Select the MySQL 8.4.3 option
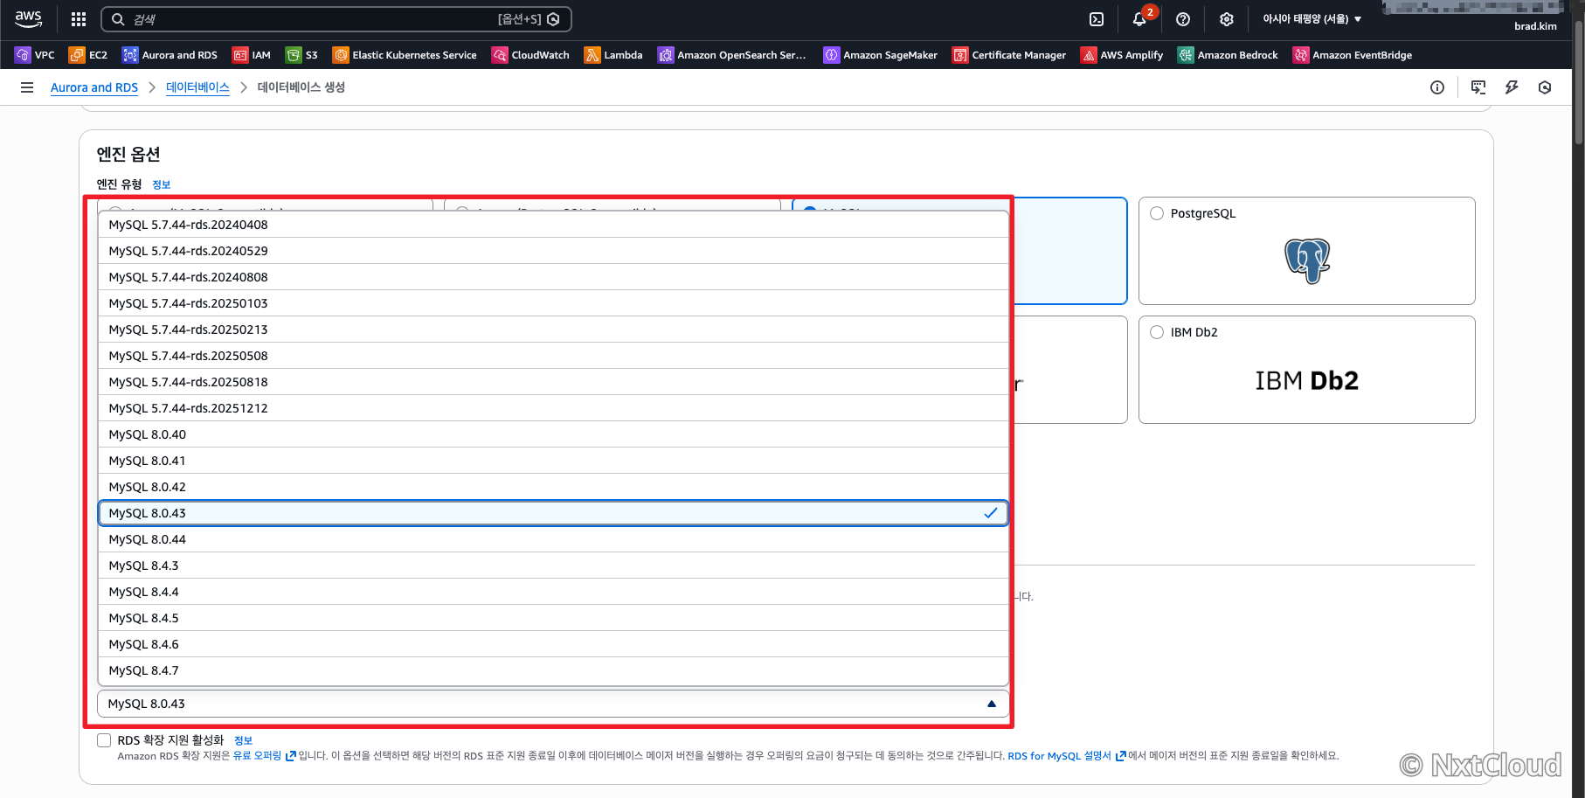 (x=553, y=566)
